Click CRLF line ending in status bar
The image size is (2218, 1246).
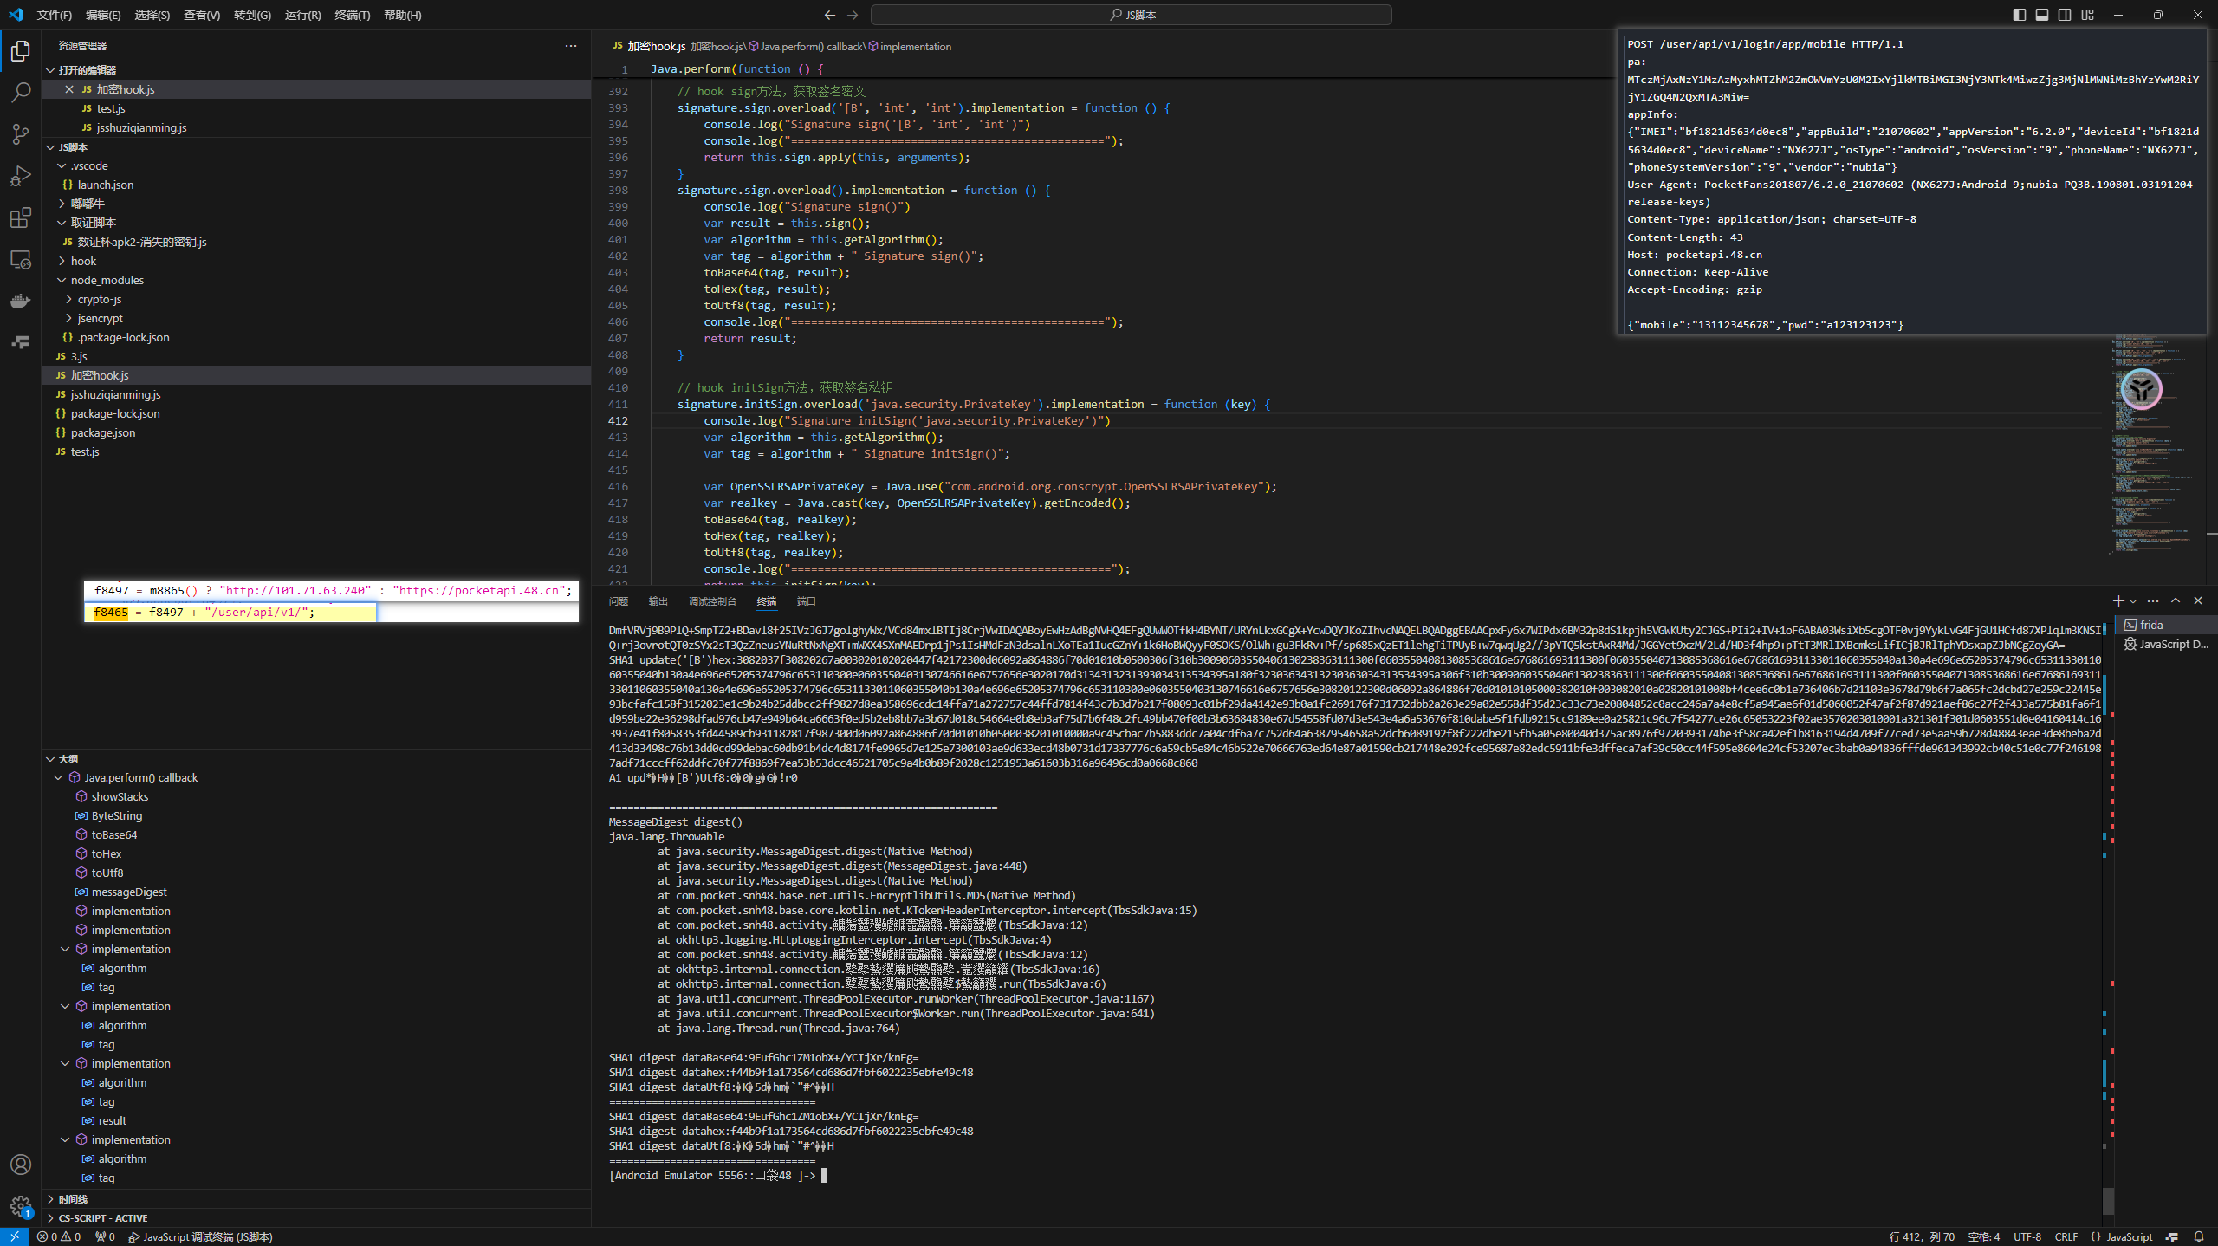[2066, 1236]
